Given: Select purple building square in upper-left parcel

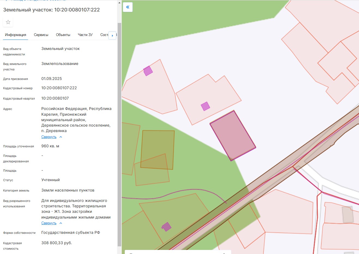Looking at the screenshot, I should [148, 71].
